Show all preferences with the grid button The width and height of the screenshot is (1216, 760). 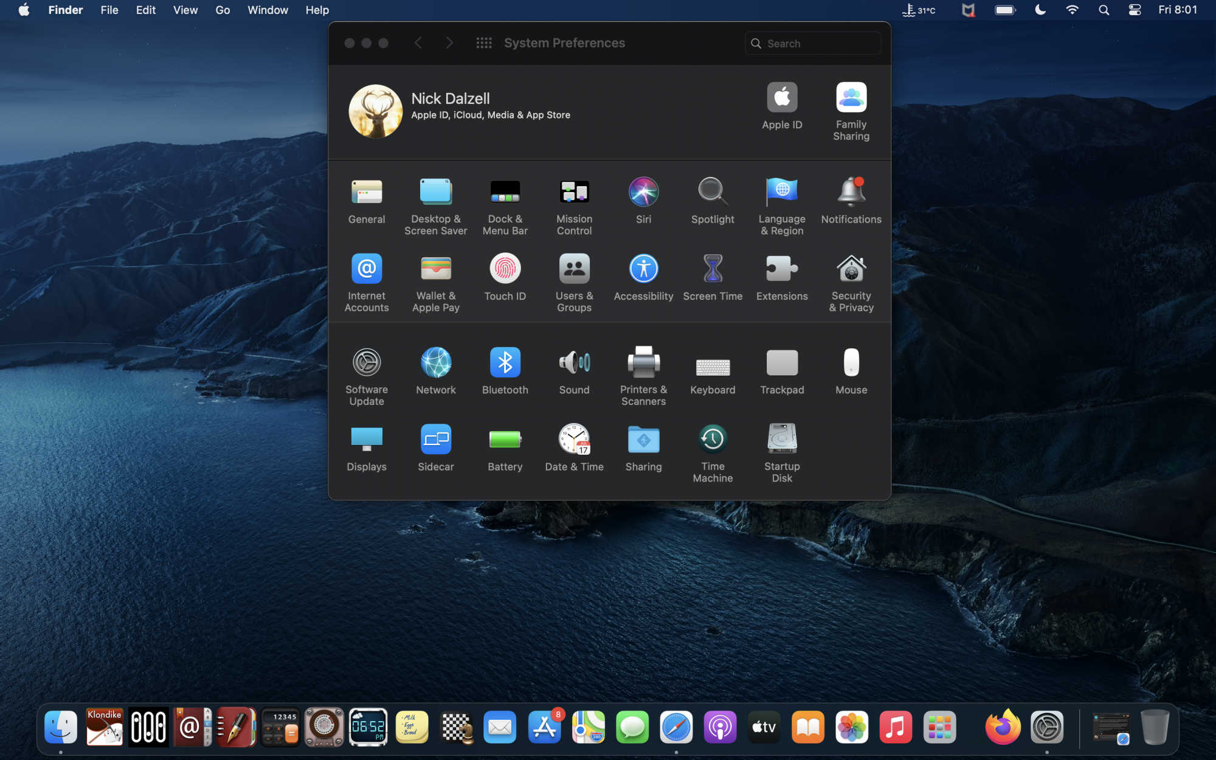coord(484,43)
